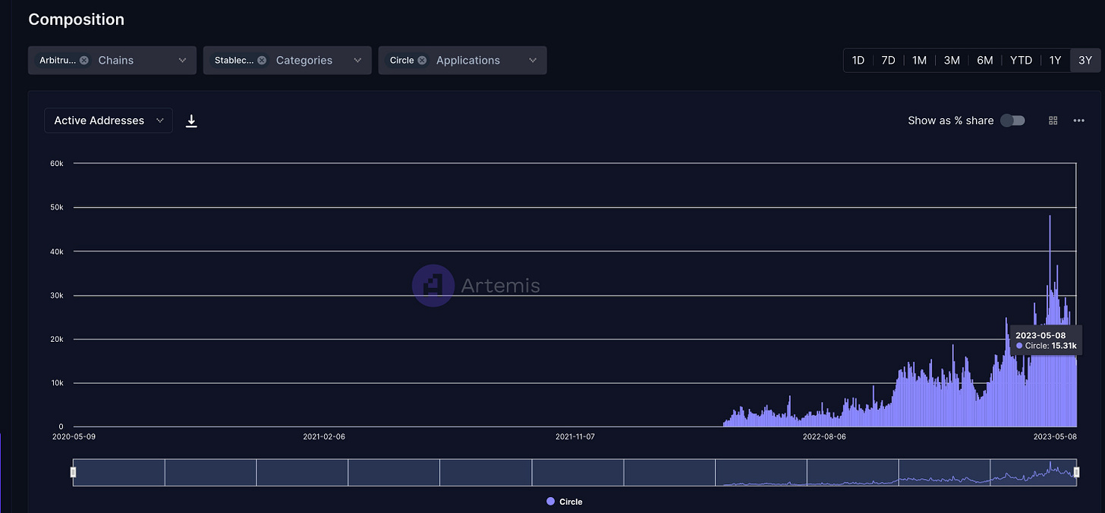1105x513 pixels.
Task: Select the 1D time range
Action: (858, 60)
